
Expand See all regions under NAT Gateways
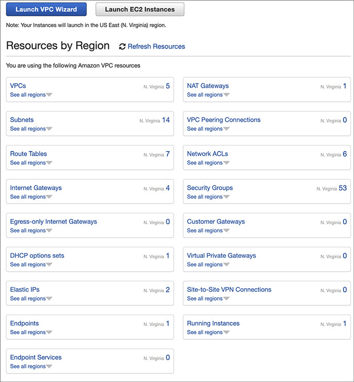208,95
